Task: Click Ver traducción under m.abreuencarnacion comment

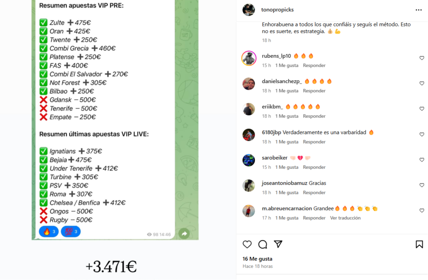Action: click(x=345, y=218)
